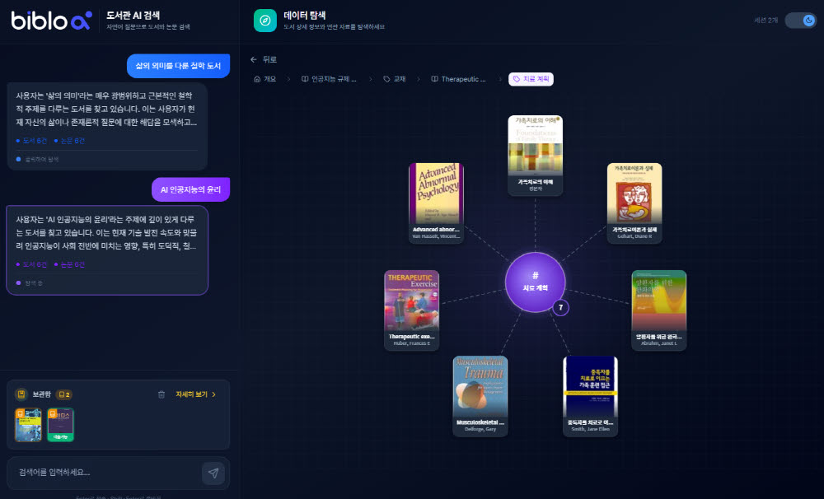Click the 뒤로 back arrow
This screenshot has height=499, width=824.
[x=255, y=59]
